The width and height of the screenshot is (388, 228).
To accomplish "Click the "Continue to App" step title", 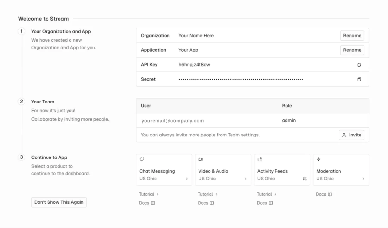I will point(49,157).
